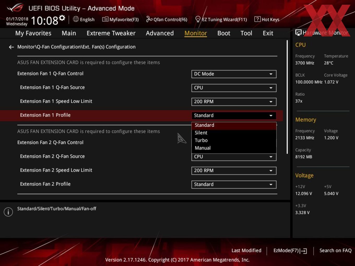Image resolution: width=355 pixels, height=266 pixels.
Task: Open clock settings via the gear icon
Action: pyautogui.click(x=62, y=18)
